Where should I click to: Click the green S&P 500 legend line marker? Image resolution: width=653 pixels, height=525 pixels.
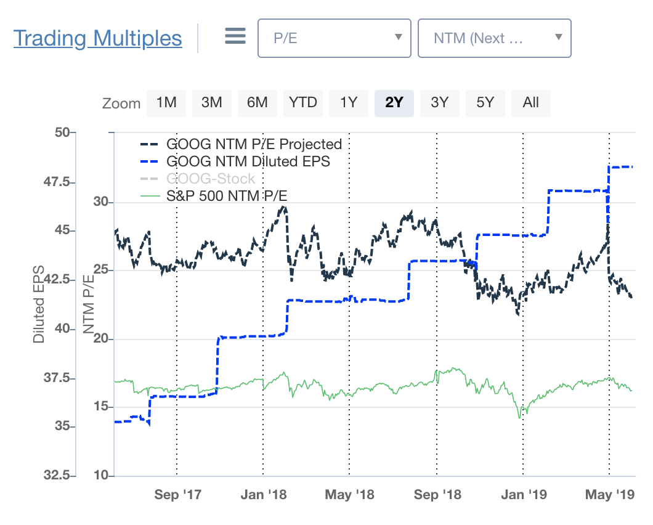[150, 196]
